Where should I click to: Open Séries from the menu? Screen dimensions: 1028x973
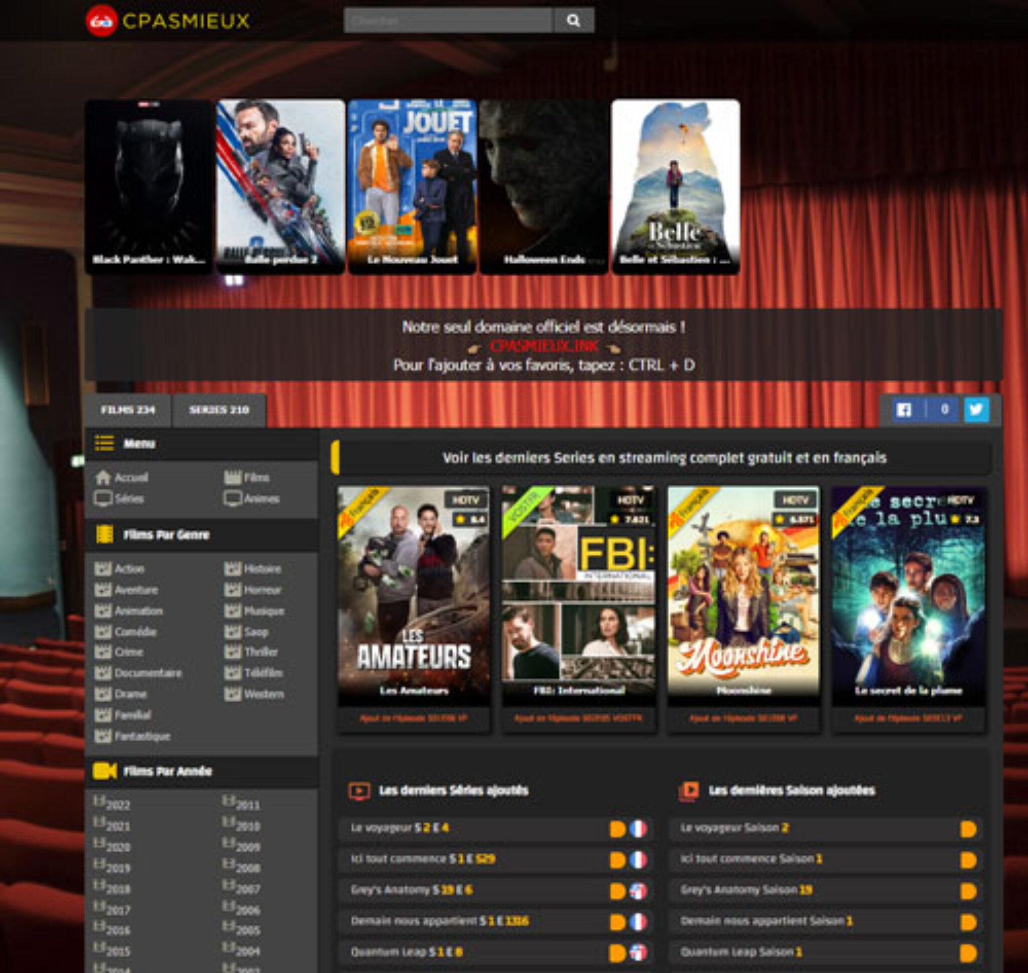point(119,498)
